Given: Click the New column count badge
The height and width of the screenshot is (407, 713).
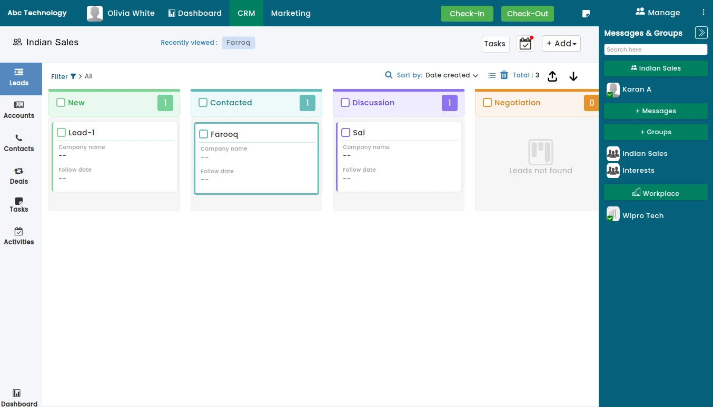Looking at the screenshot, I should pos(165,103).
